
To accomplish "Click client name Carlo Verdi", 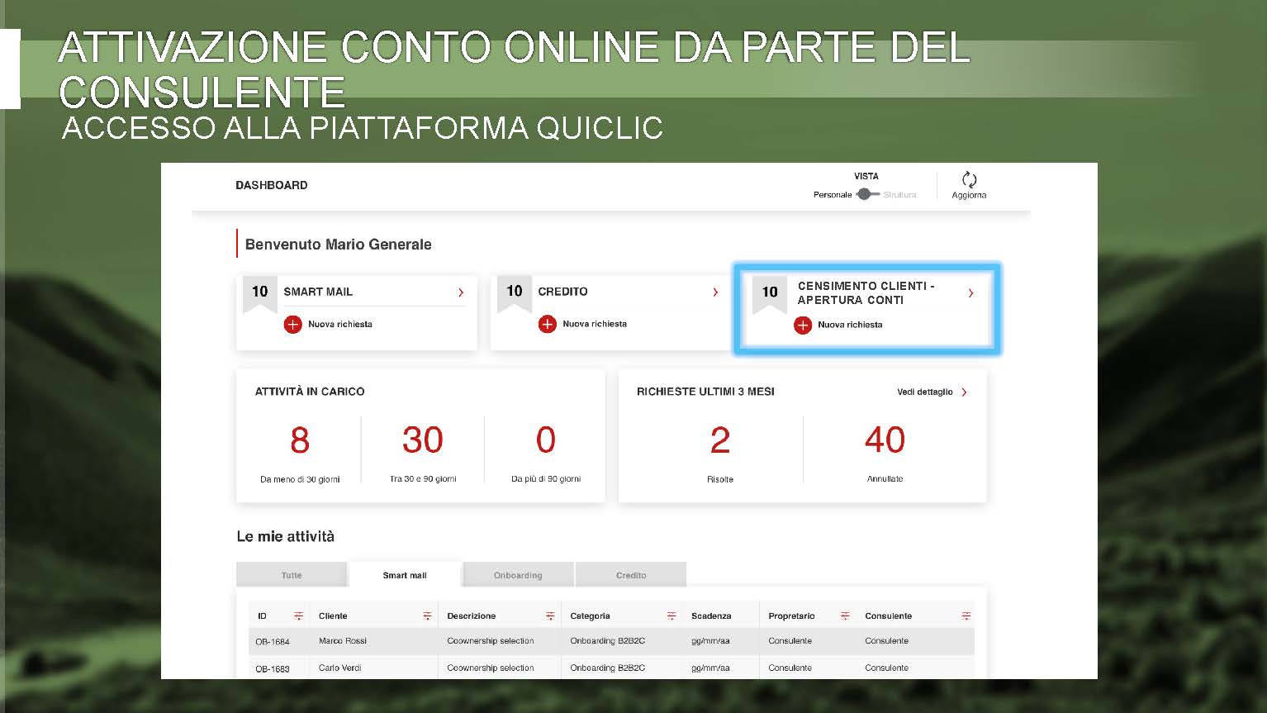I will pyautogui.click(x=340, y=668).
